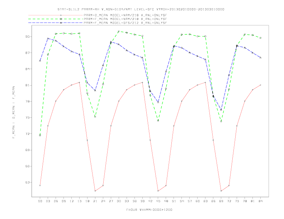
Task: Click the chart title starting with STAT=SL1L2
Action: 141,9
